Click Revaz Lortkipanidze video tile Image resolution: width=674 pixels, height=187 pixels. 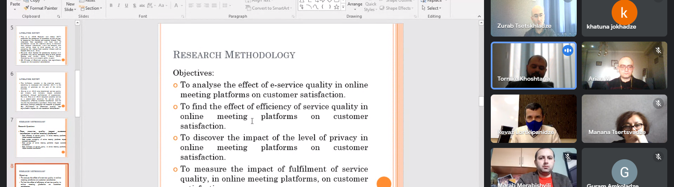click(x=533, y=119)
